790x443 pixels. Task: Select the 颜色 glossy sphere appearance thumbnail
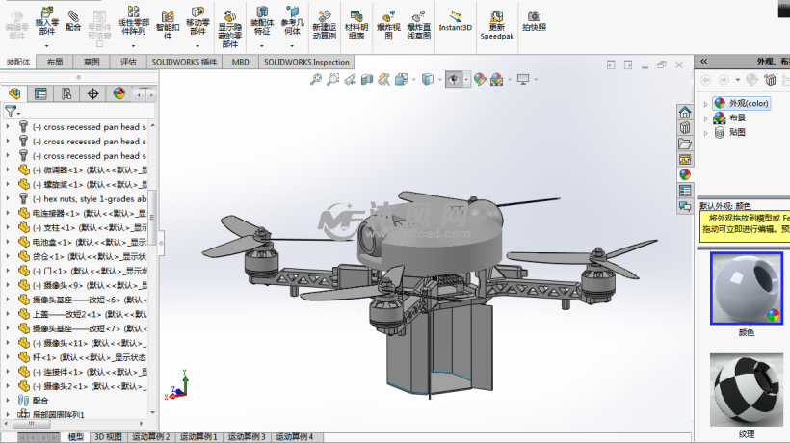click(x=746, y=288)
